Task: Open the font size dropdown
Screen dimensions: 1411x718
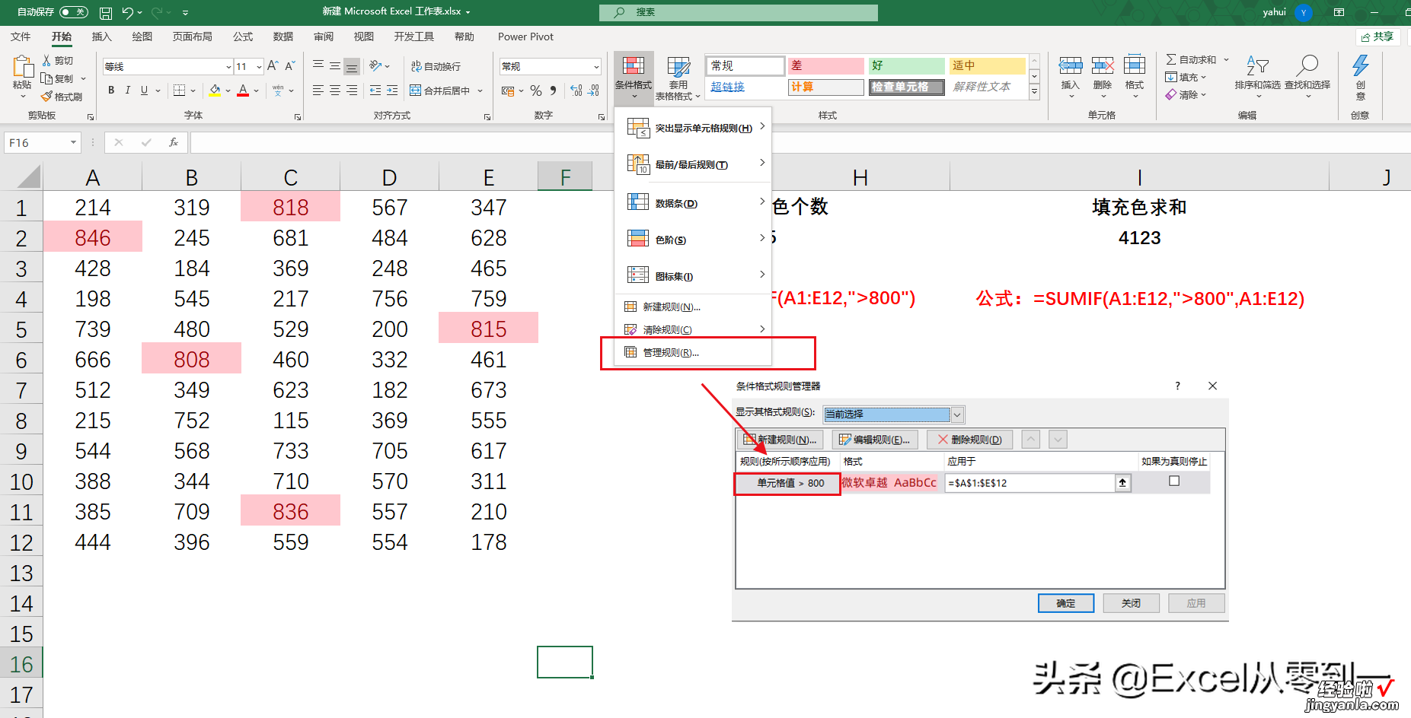Action: (259, 67)
